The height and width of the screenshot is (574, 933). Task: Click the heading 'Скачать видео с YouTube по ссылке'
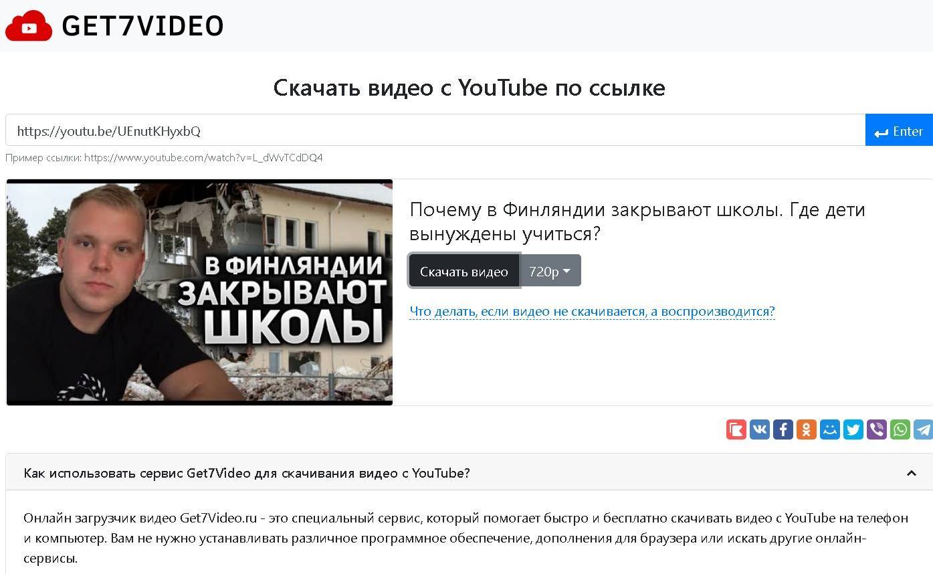pos(469,88)
